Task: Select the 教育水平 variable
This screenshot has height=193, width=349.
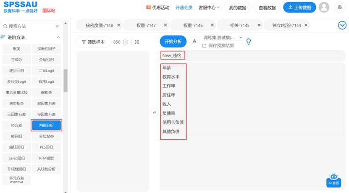Action: [171, 77]
